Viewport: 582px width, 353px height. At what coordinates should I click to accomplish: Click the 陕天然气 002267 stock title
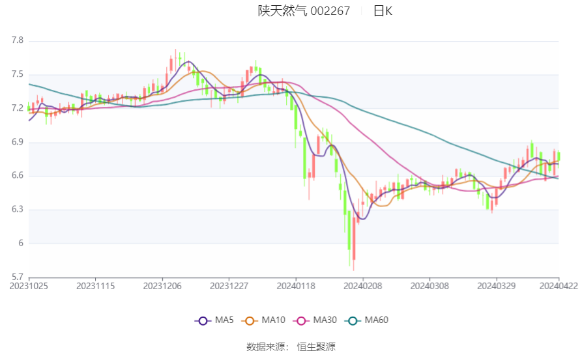click(x=304, y=11)
